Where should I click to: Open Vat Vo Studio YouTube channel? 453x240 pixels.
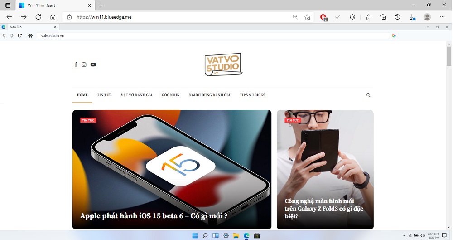[x=93, y=64]
